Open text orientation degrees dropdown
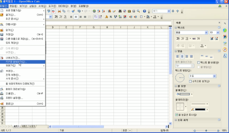 coord(214,76)
